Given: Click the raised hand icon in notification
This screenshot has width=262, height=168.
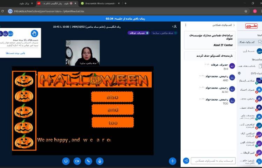Looking at the screenshot, I should point(34,34).
